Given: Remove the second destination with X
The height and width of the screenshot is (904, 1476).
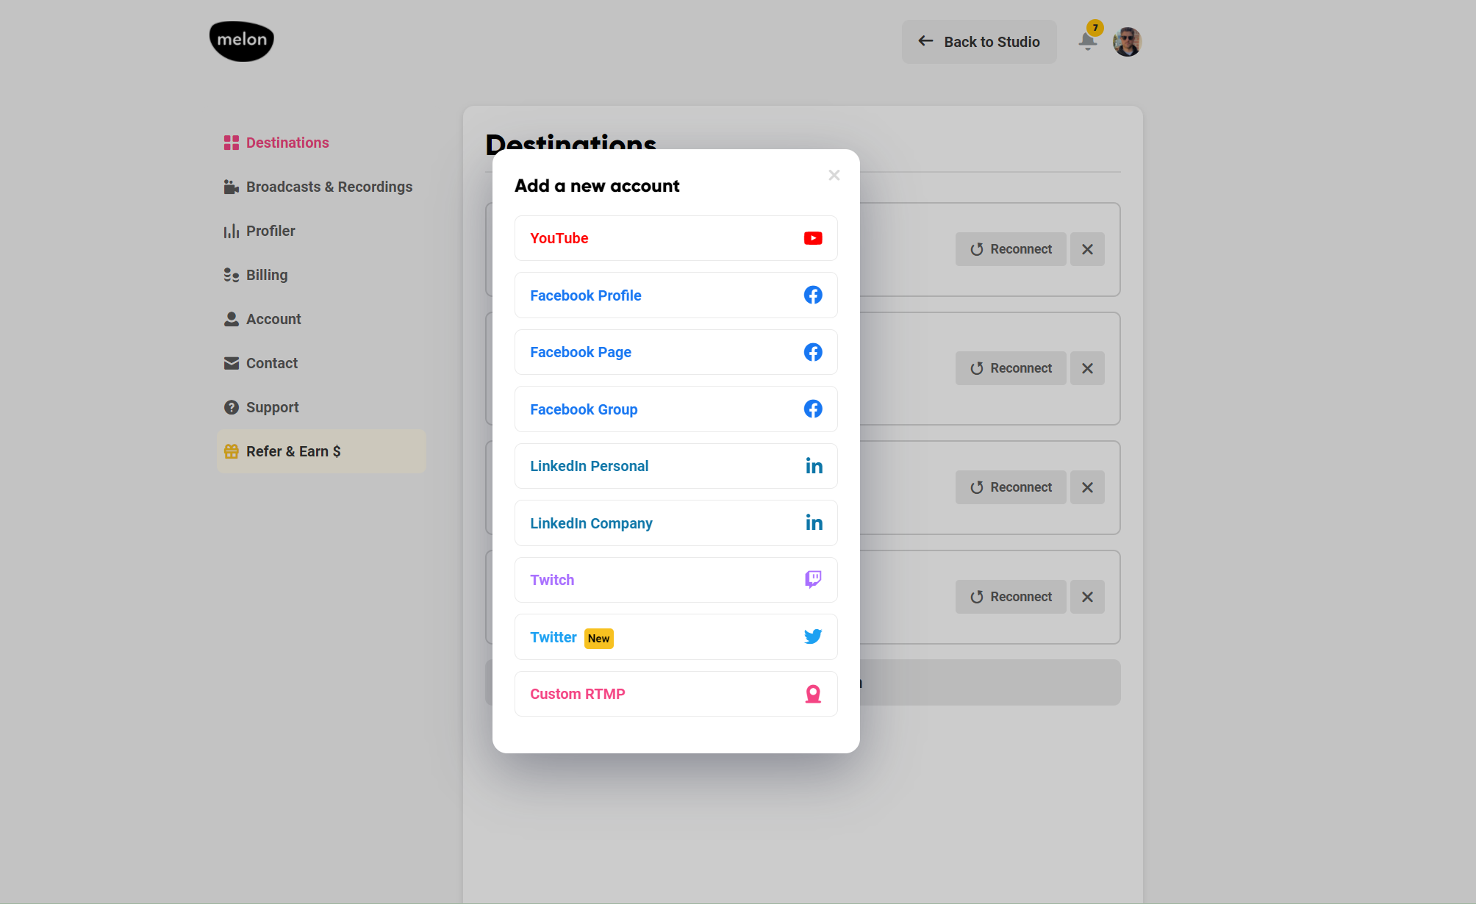Looking at the screenshot, I should 1087,368.
